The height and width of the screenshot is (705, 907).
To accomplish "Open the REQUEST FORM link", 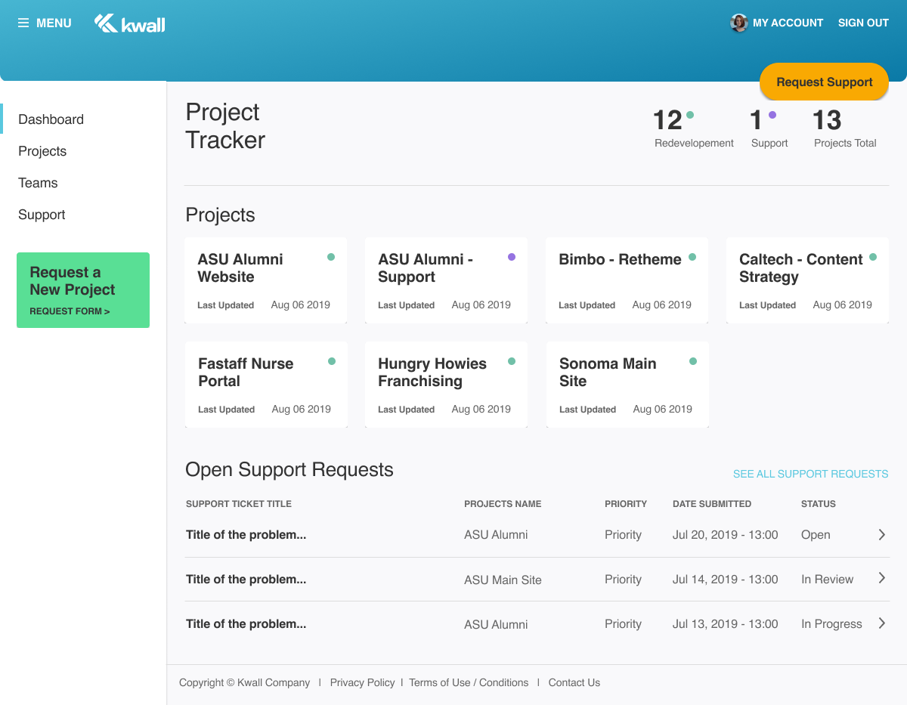I will pos(70,311).
